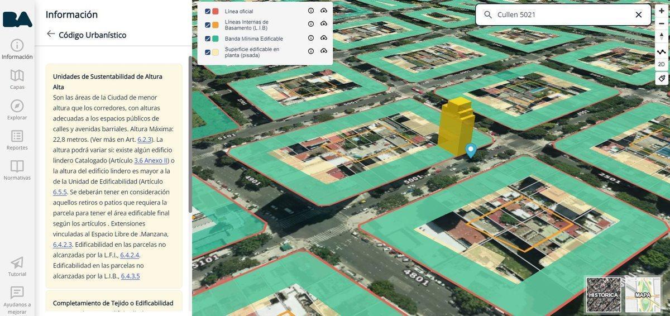Image resolution: width=670 pixels, height=316 pixels.
Task: Click the blue location pin marker
Action: (471, 150)
